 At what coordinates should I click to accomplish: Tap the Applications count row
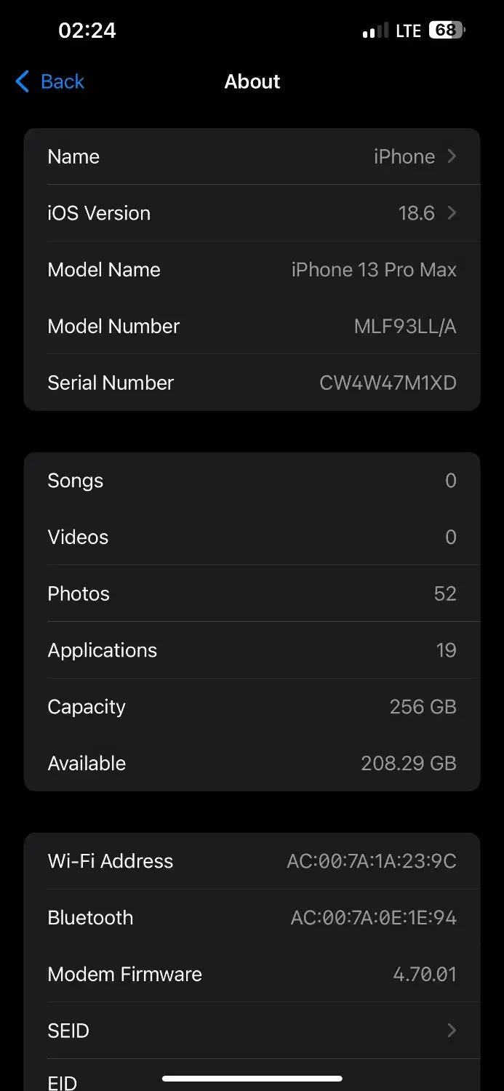coord(252,650)
